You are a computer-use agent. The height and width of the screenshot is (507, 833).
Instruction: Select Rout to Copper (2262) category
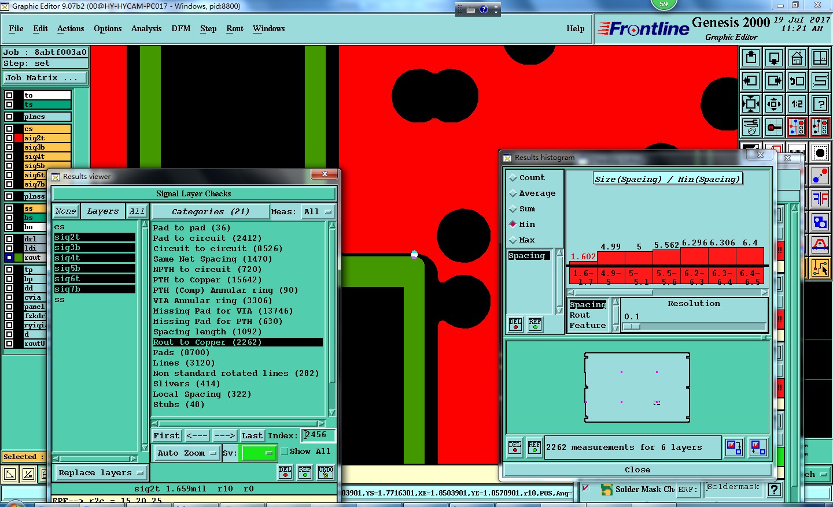(238, 342)
